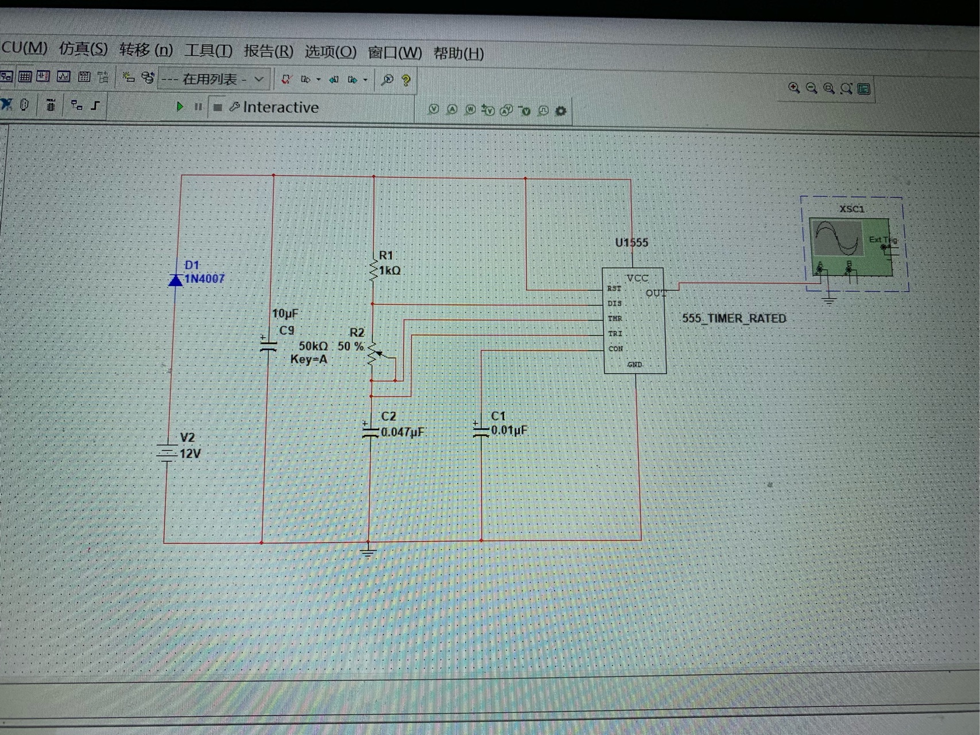This screenshot has height=735, width=980.
Task: Click the place bus icon
Action: [x=95, y=105]
